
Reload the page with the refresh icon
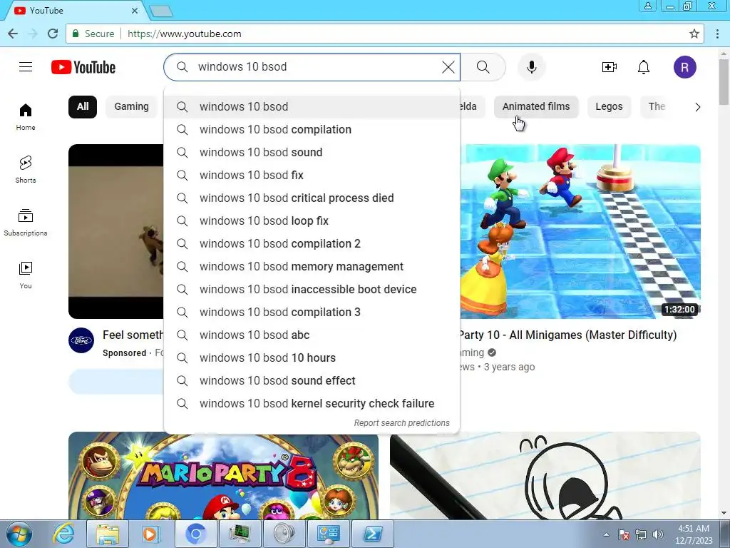[53, 34]
